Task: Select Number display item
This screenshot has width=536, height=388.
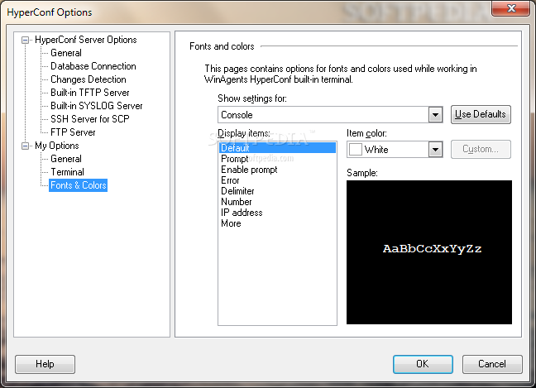Action: [277, 202]
